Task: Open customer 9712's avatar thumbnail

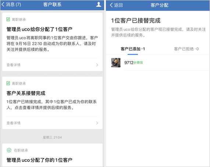Action: 116,63
